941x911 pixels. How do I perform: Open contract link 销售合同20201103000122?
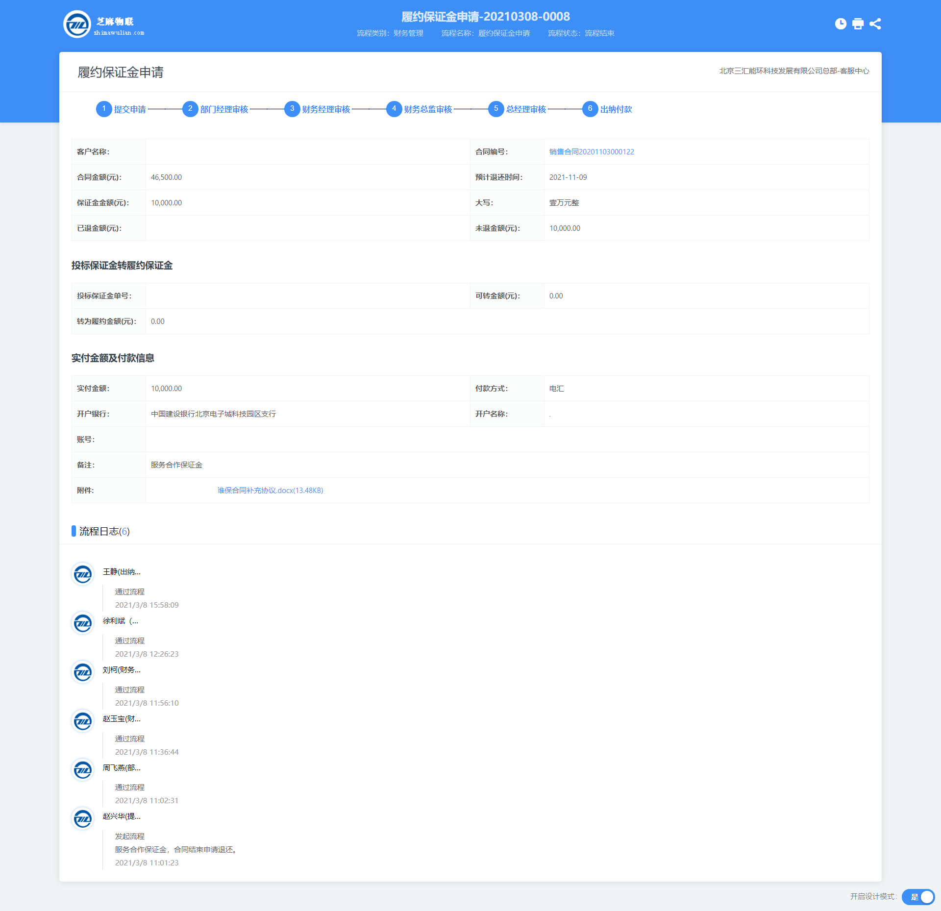click(592, 152)
